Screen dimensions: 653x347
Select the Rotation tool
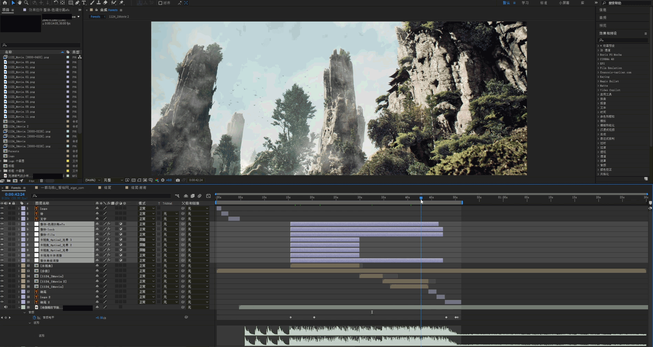pyautogui.click(x=56, y=3)
